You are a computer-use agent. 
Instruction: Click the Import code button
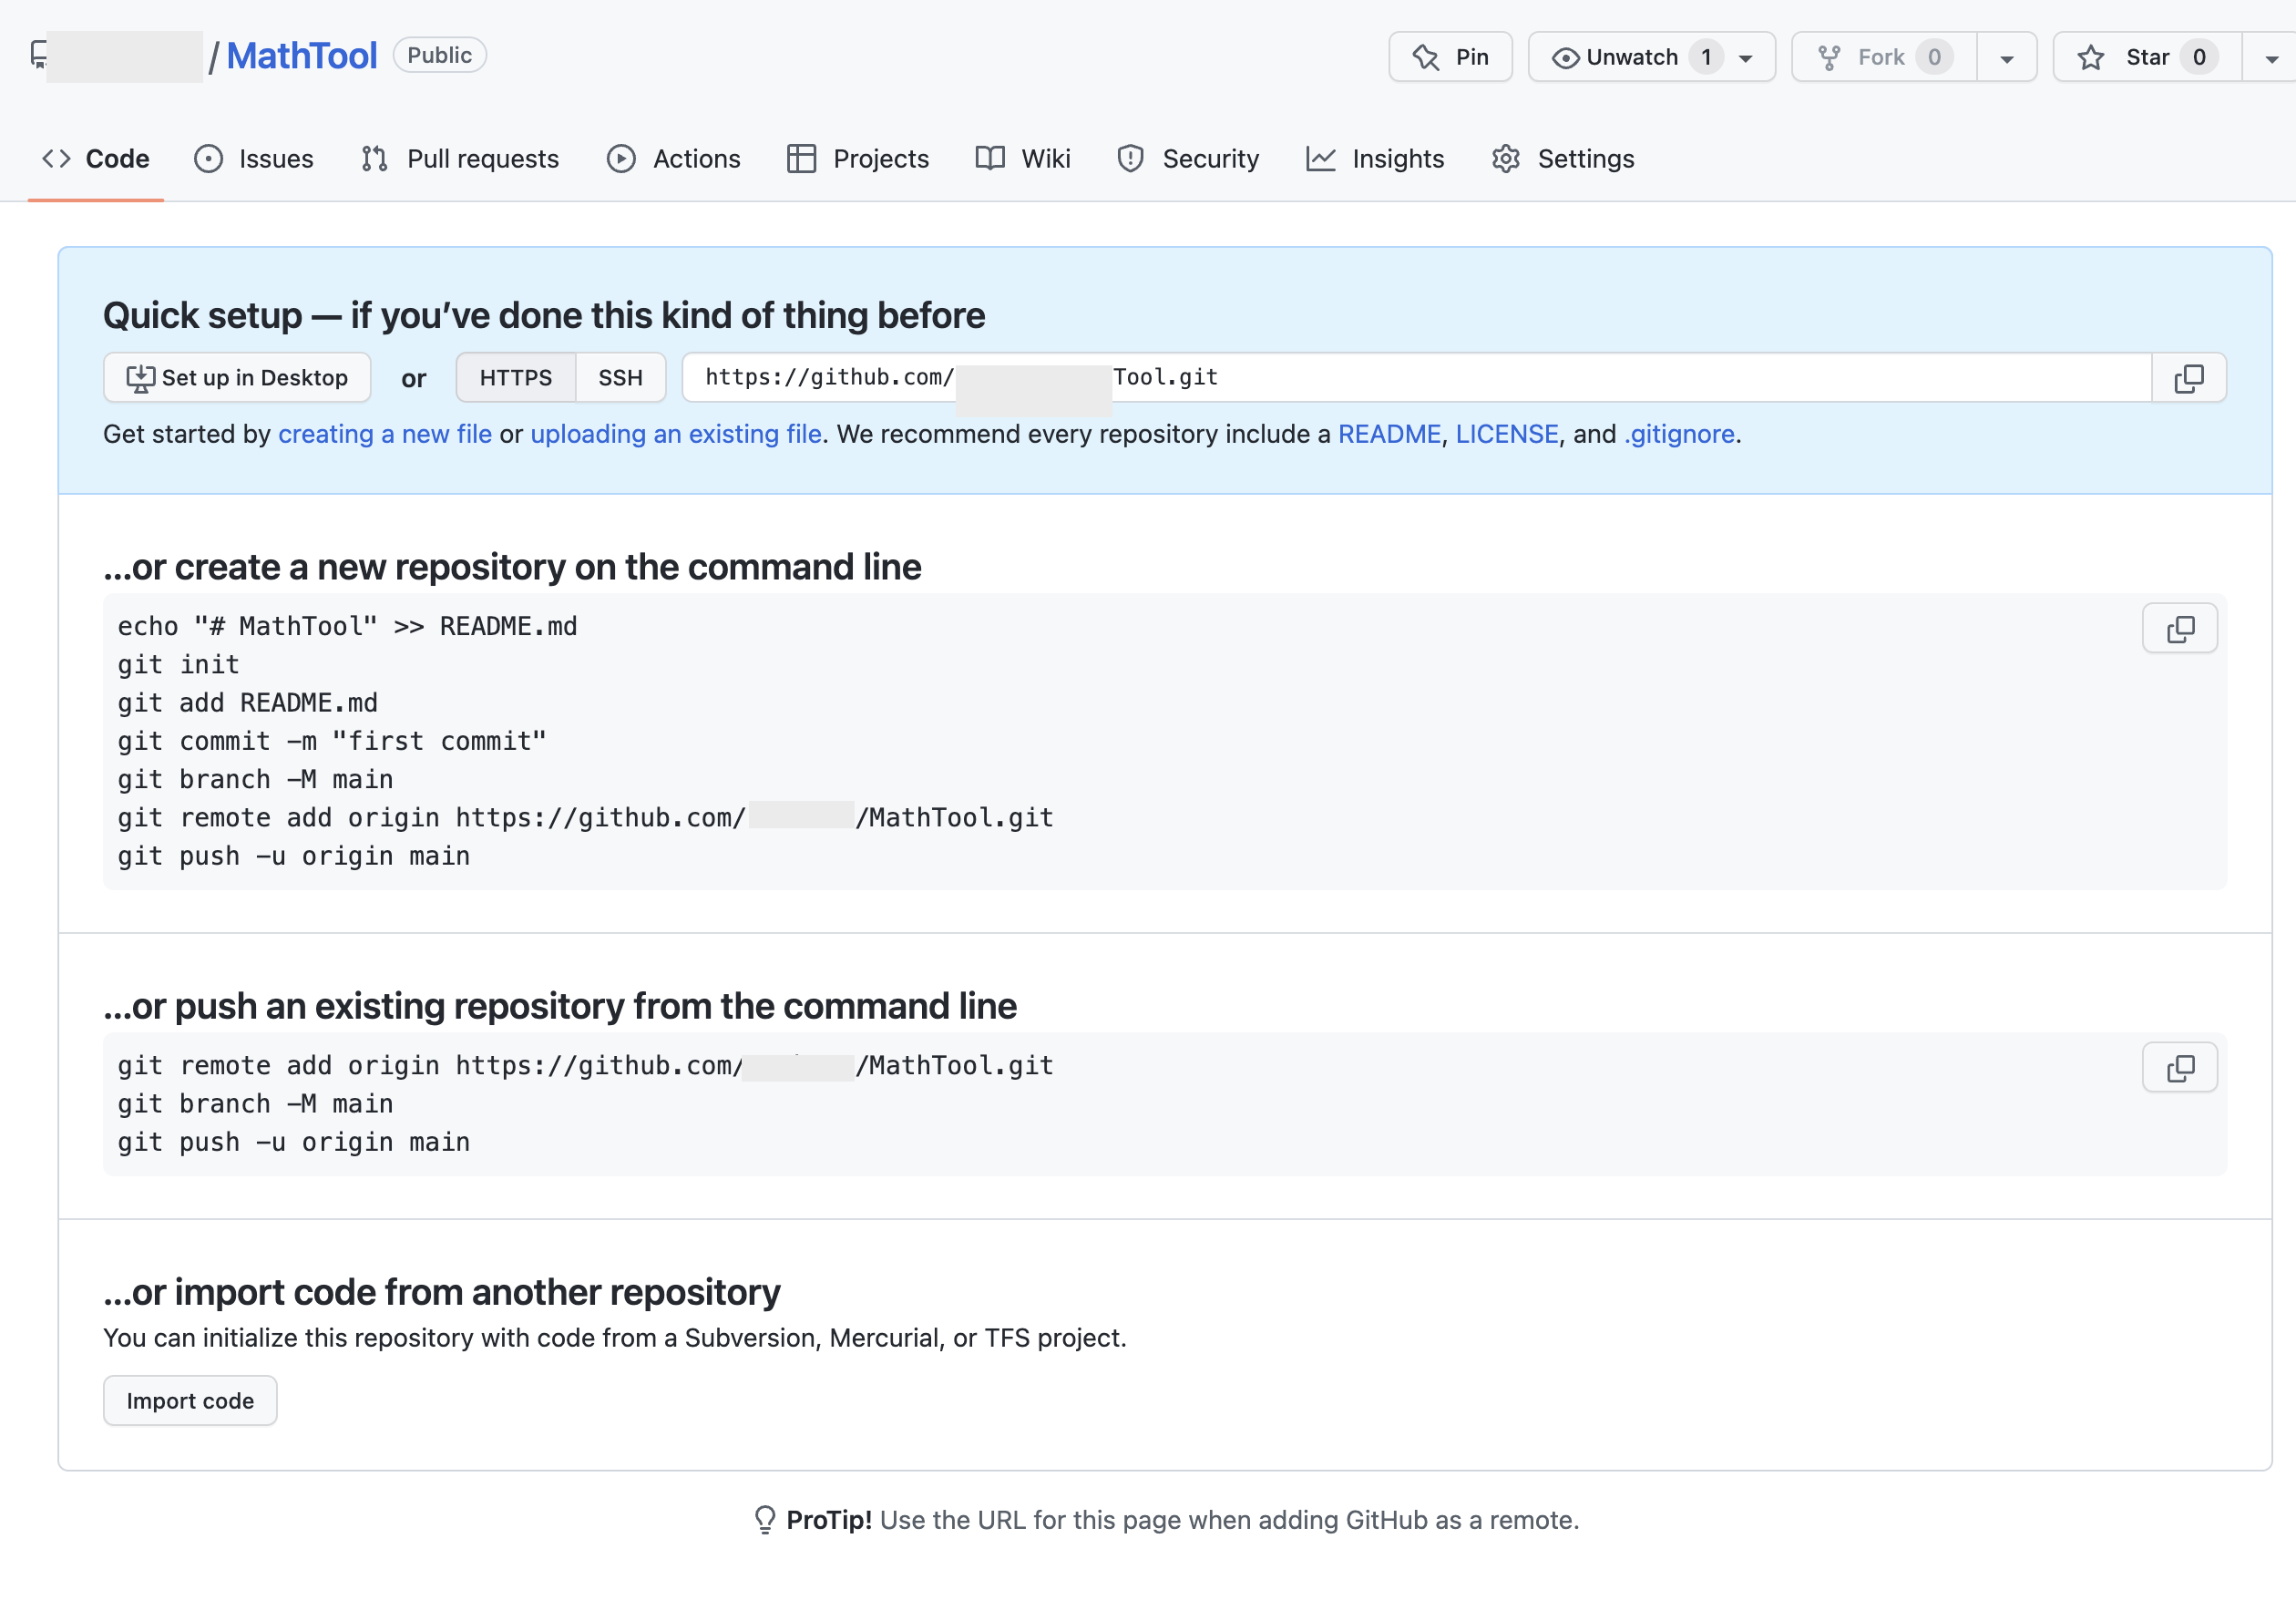click(190, 1400)
